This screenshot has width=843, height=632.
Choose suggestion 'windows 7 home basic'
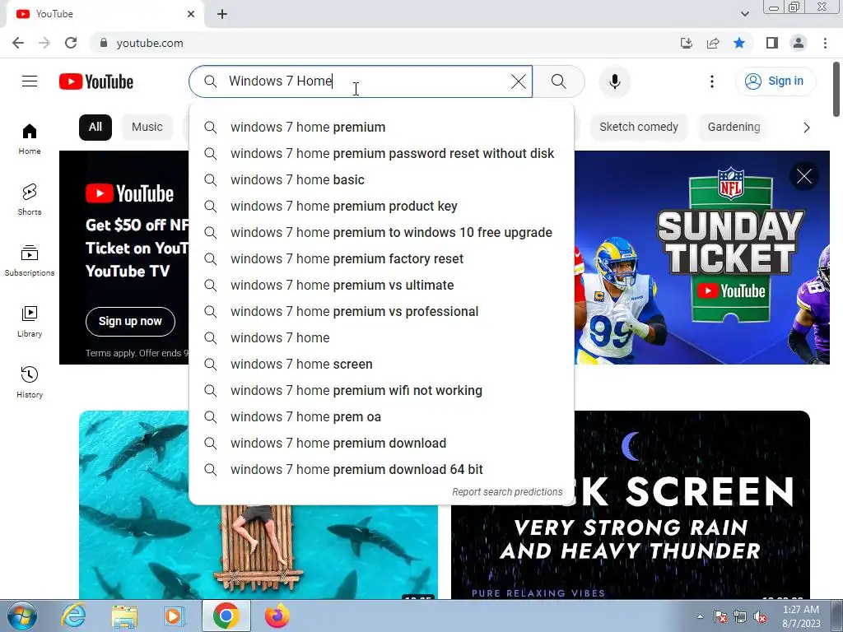[381, 180]
